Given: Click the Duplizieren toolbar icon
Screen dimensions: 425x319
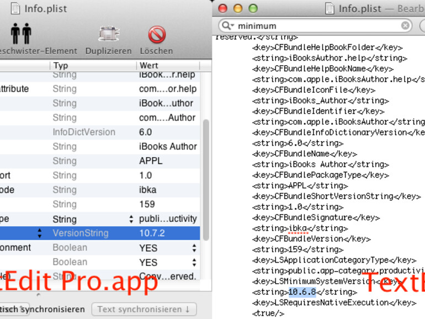Looking at the screenshot, I should click(x=109, y=34).
